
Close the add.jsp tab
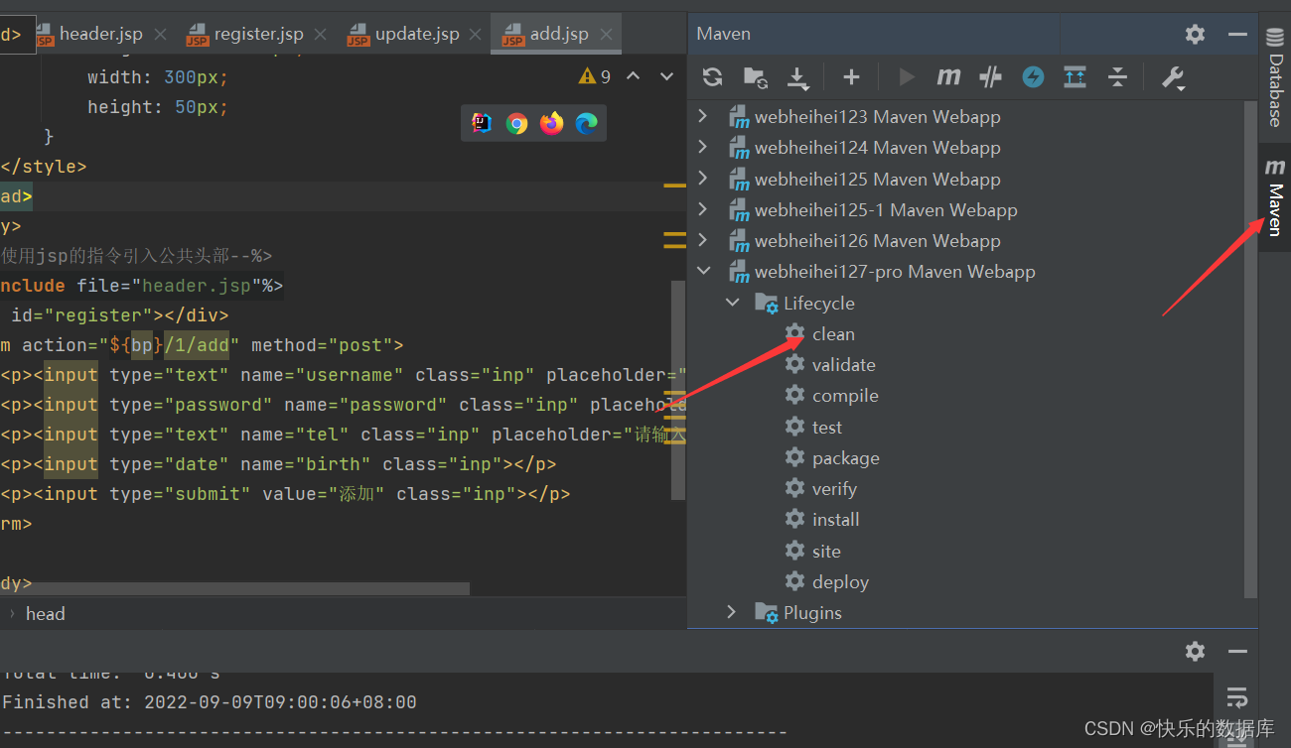pyautogui.click(x=606, y=34)
